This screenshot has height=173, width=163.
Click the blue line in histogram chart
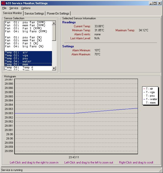(45, 113)
